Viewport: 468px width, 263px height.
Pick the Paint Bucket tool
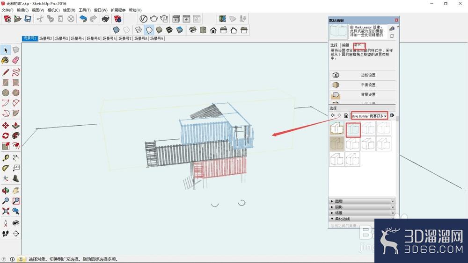[x=6, y=60]
